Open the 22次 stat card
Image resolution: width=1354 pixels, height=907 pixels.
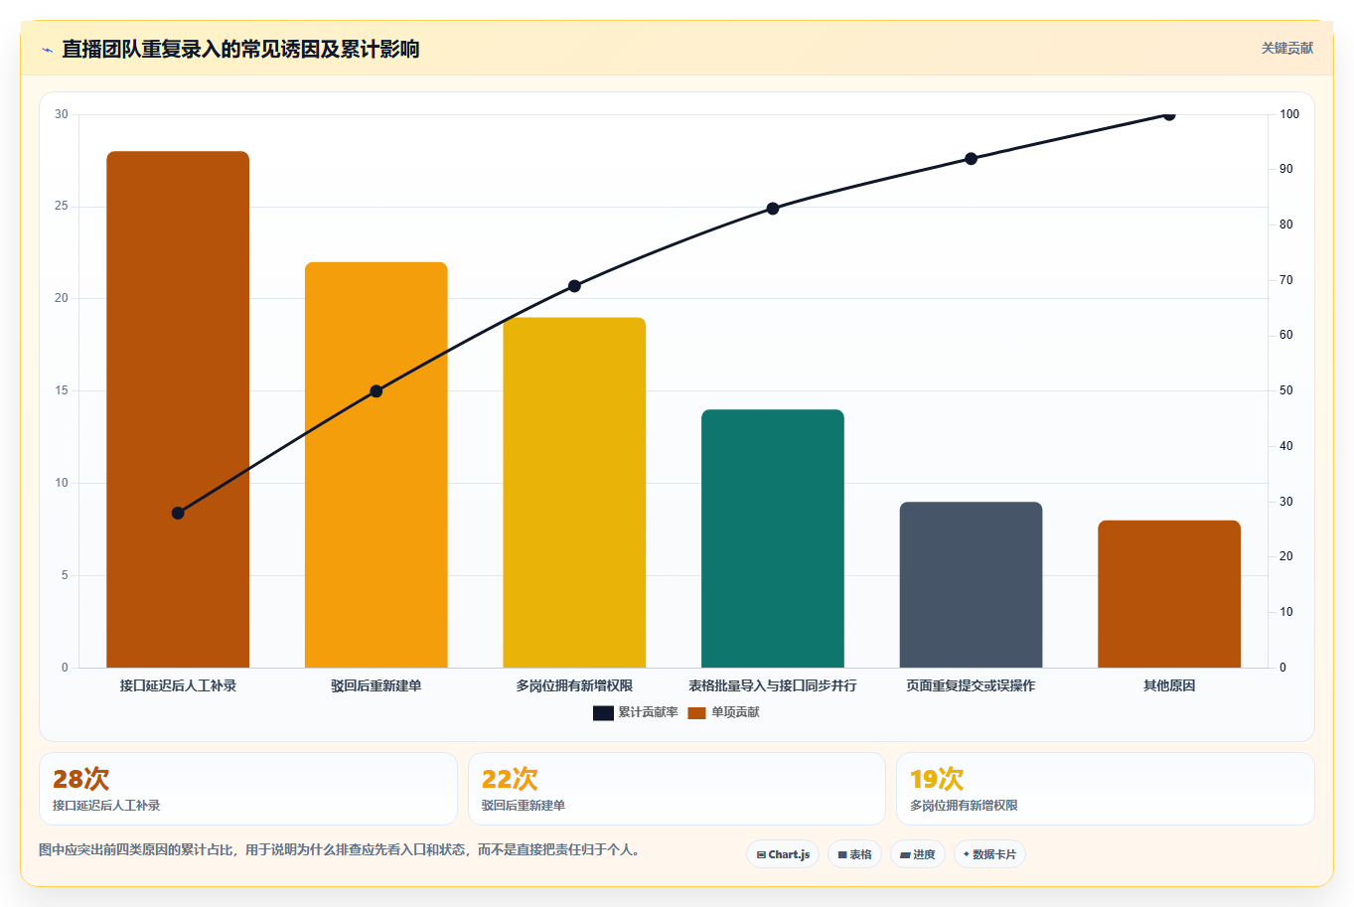pos(677,789)
